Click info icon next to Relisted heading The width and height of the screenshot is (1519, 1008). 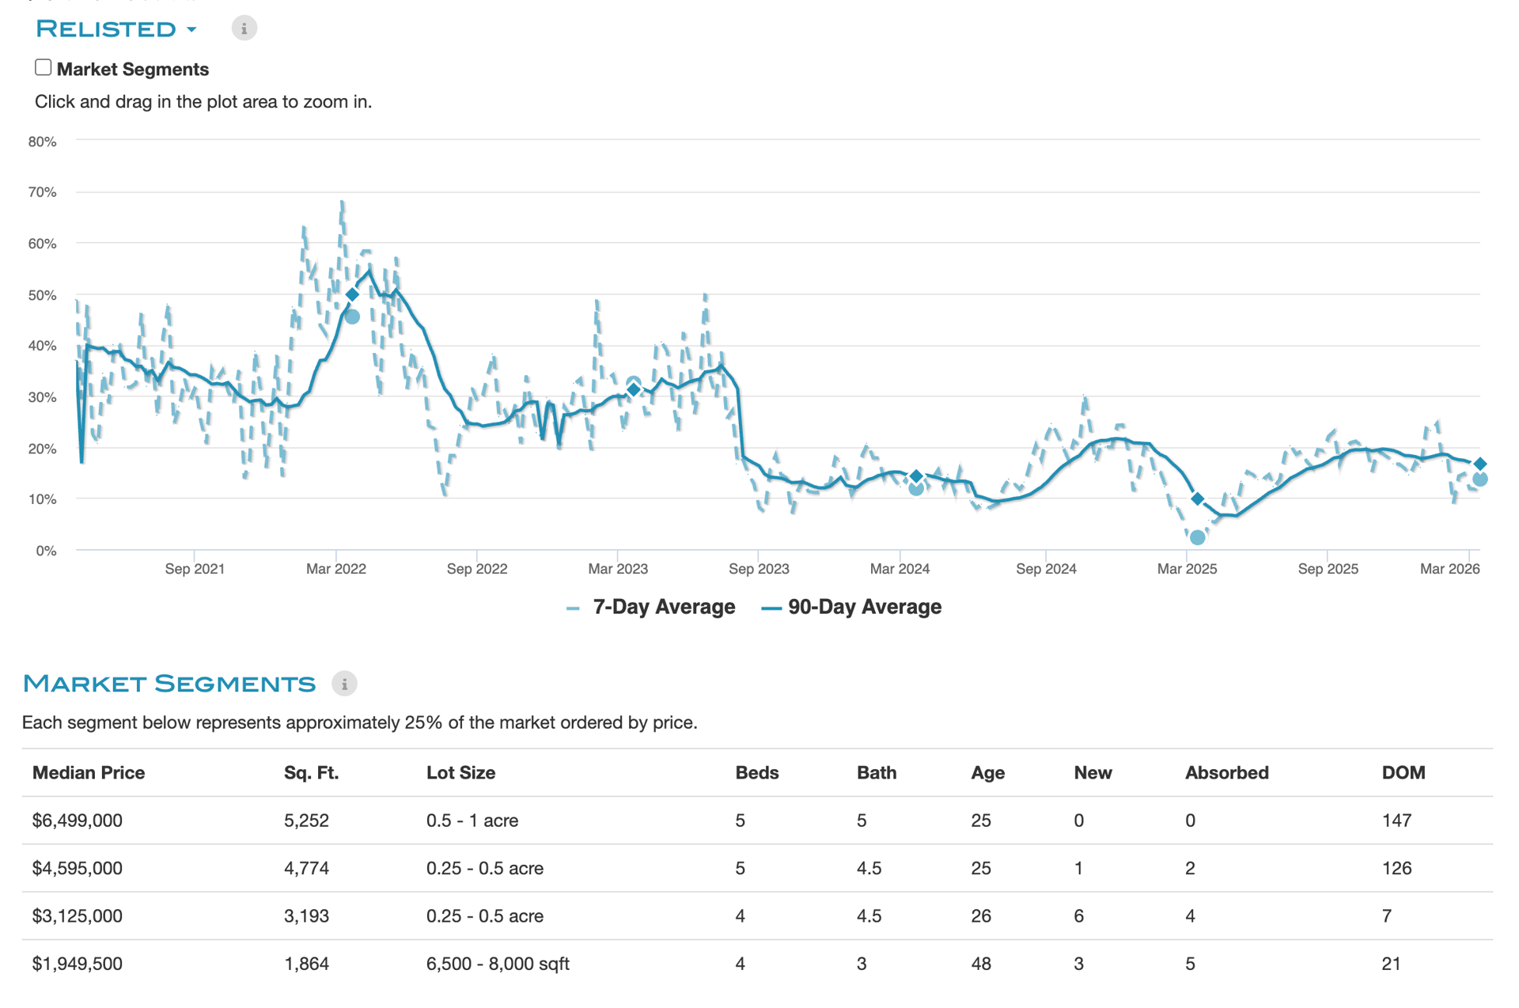(x=244, y=28)
